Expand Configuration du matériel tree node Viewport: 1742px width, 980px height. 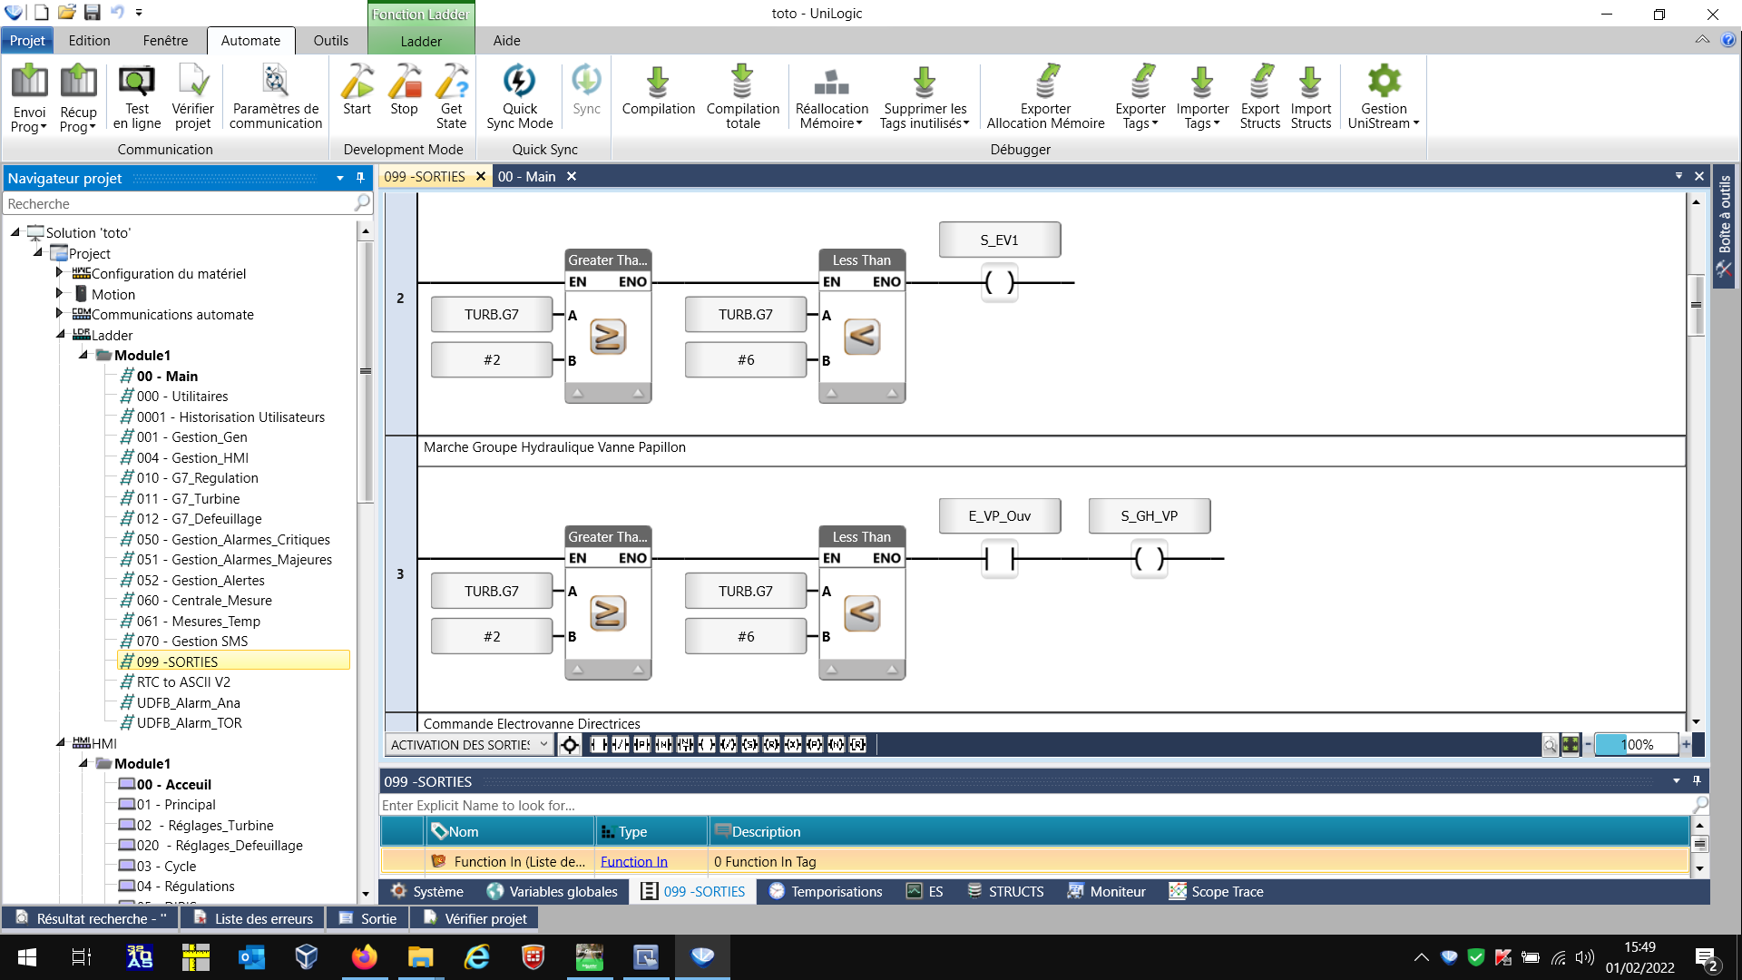tap(60, 273)
